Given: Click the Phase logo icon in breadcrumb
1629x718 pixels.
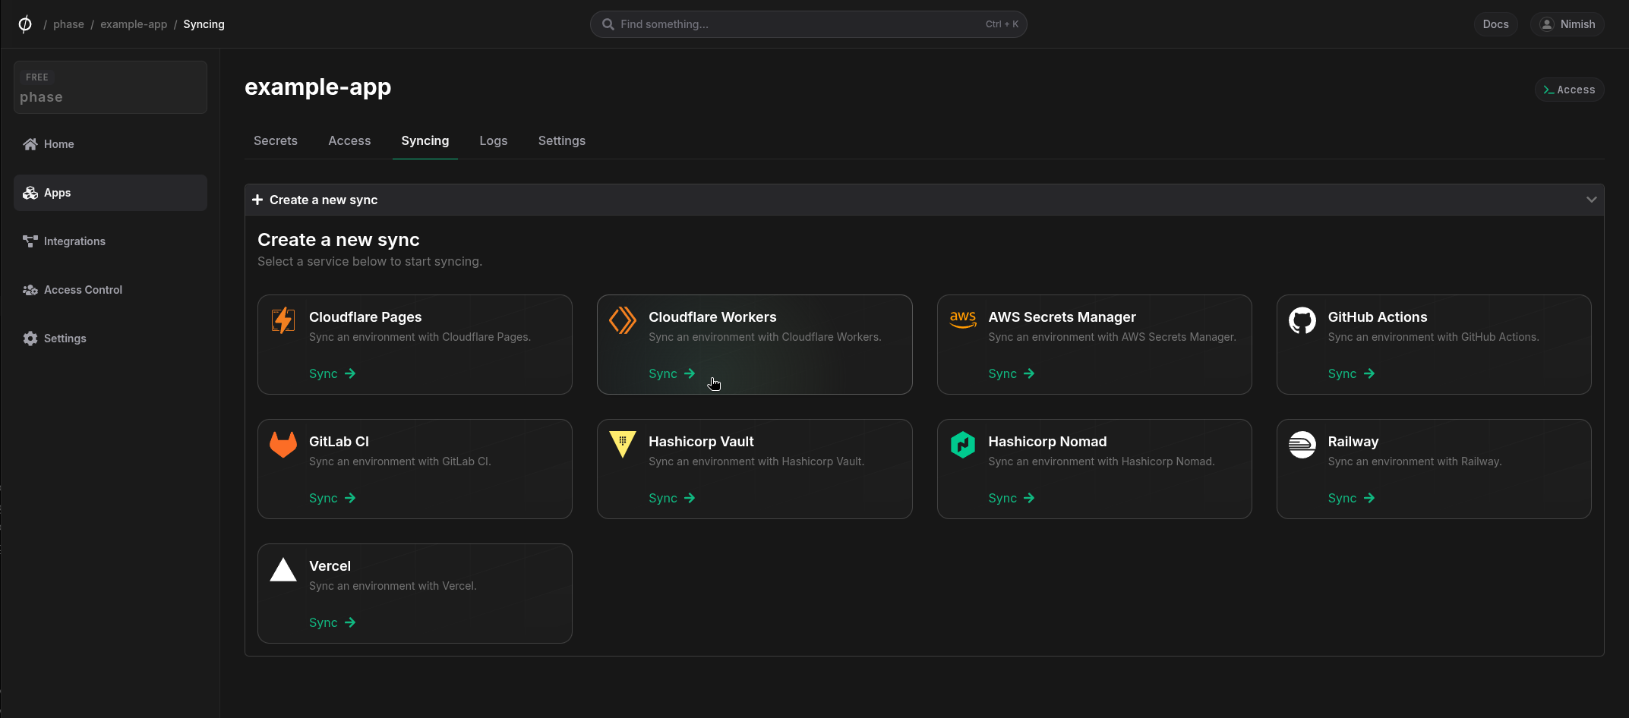Looking at the screenshot, I should (x=25, y=24).
